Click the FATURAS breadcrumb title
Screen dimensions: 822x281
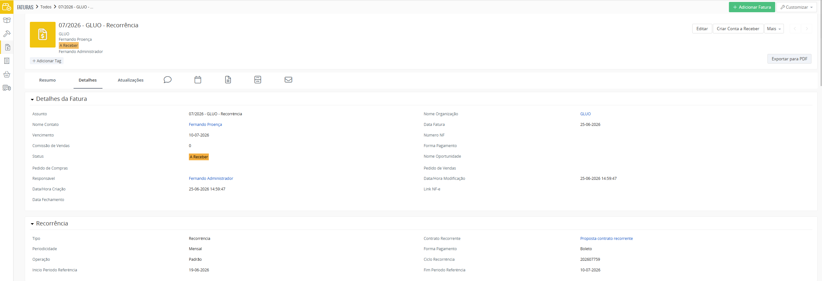pos(25,7)
